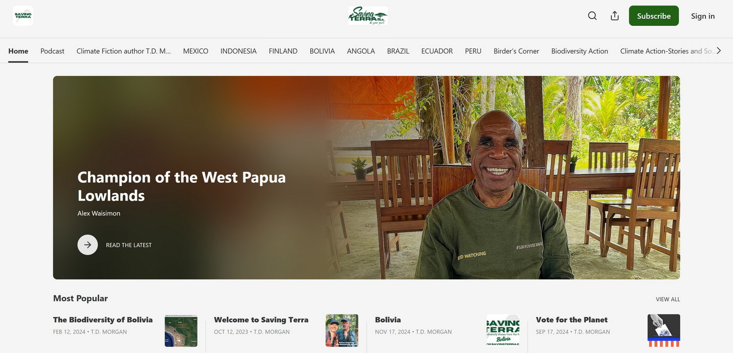Select the INDONESIA tab
Viewport: 733px width, 353px height.
238,51
